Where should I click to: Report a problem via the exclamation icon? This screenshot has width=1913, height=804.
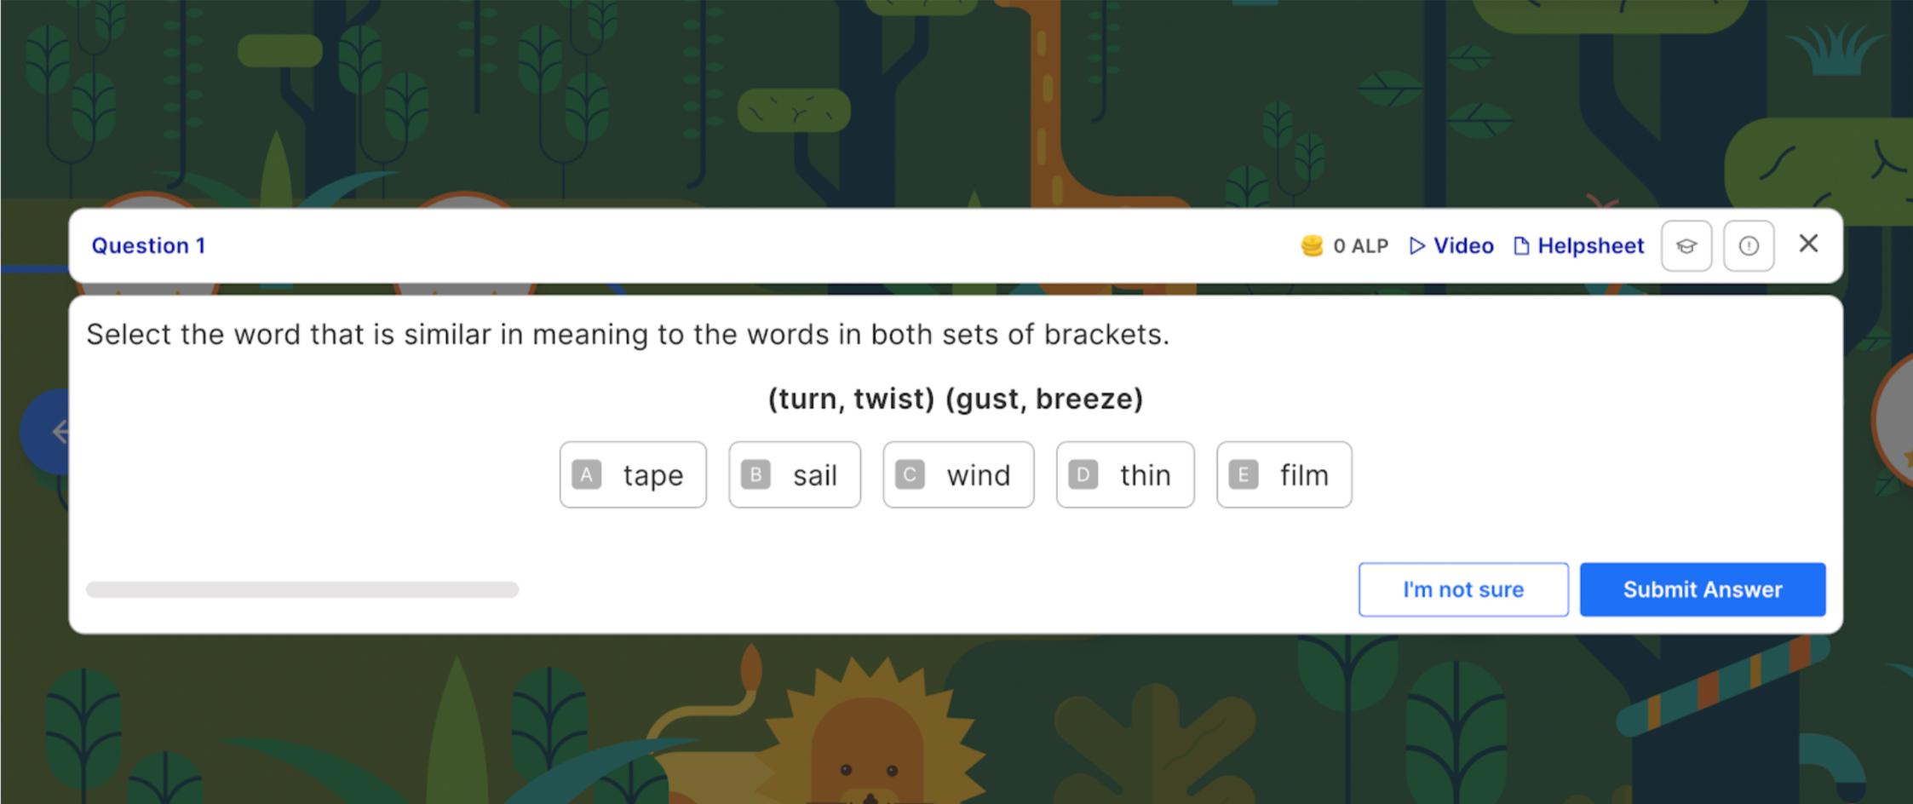(x=1749, y=245)
